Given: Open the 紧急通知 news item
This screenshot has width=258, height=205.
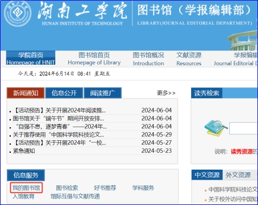Looking at the screenshot, I should click(24, 151).
